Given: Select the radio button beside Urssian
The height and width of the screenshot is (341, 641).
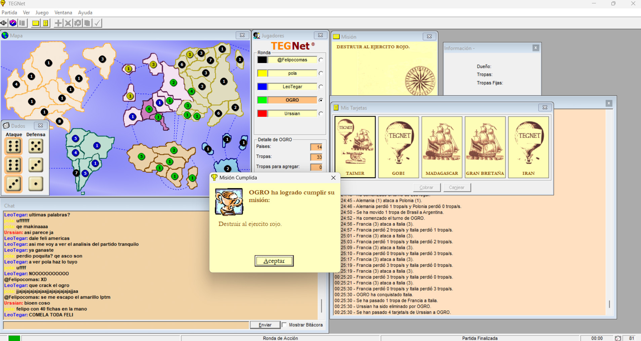Looking at the screenshot, I should (321, 114).
